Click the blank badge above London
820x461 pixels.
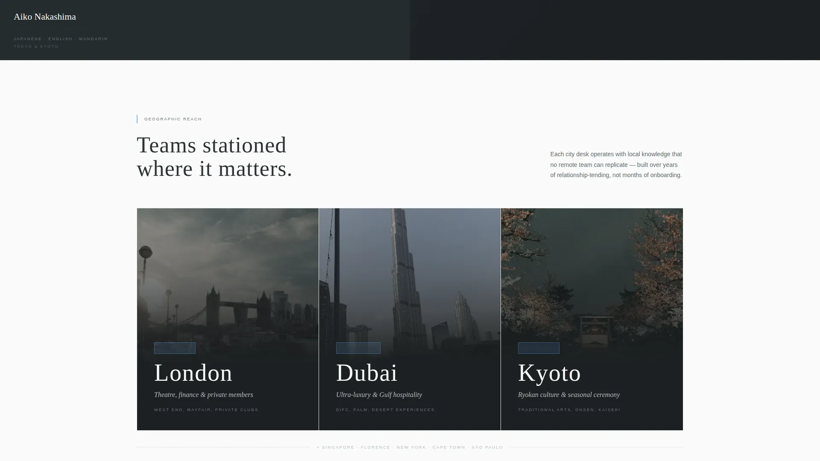tap(175, 348)
